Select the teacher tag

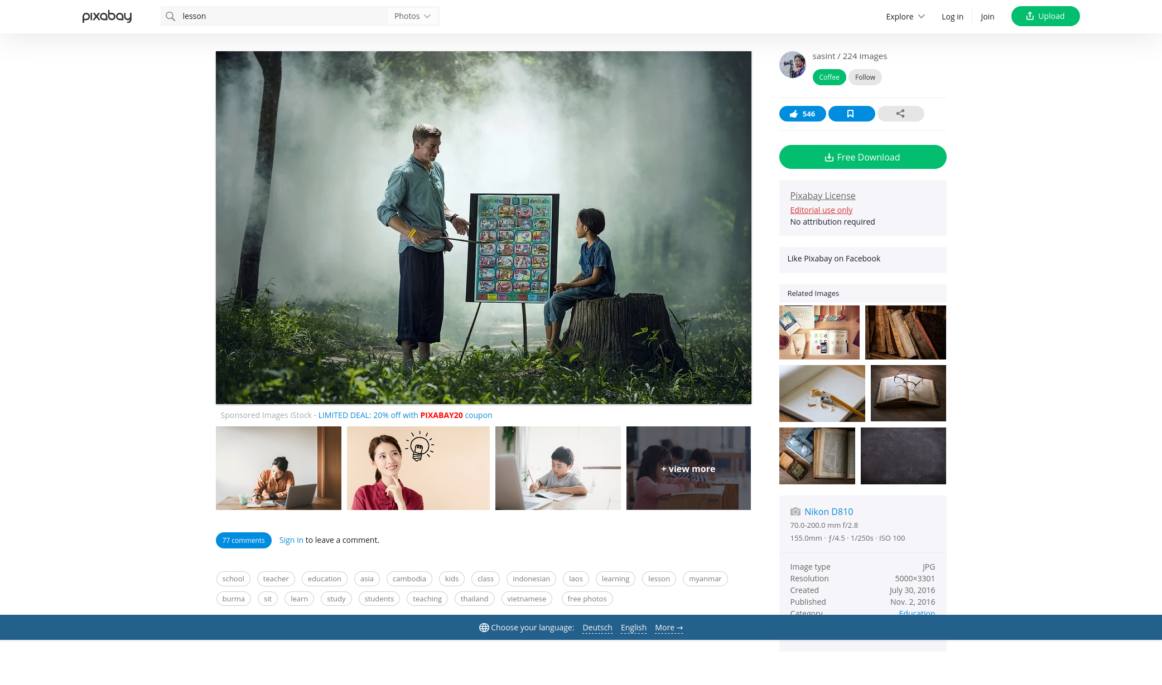coord(276,579)
